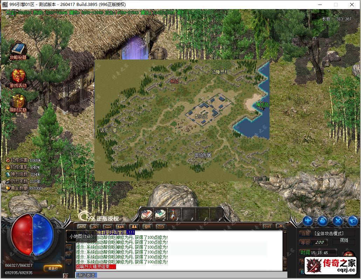
Task: Click the chat log scroll-up arrow
Action: tap(285, 232)
